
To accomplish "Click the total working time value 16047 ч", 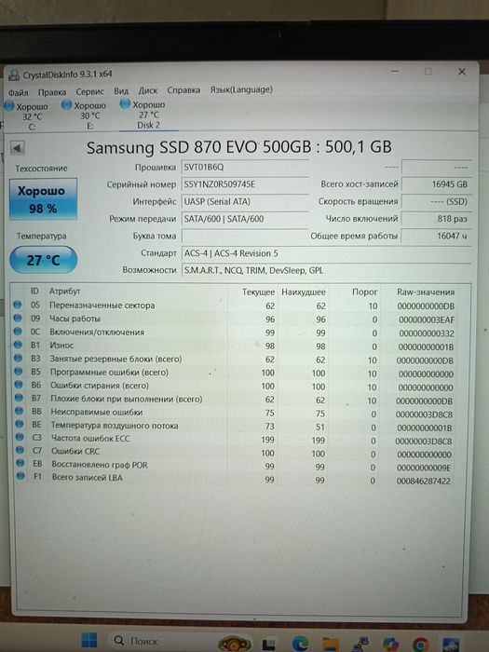I will pyautogui.click(x=436, y=236).
